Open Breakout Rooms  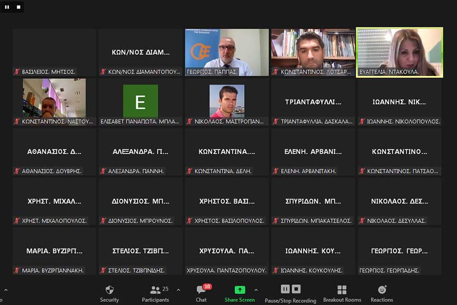[342, 293]
